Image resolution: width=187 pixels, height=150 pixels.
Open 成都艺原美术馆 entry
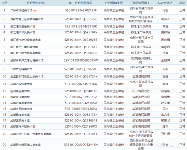[x=20, y=120]
